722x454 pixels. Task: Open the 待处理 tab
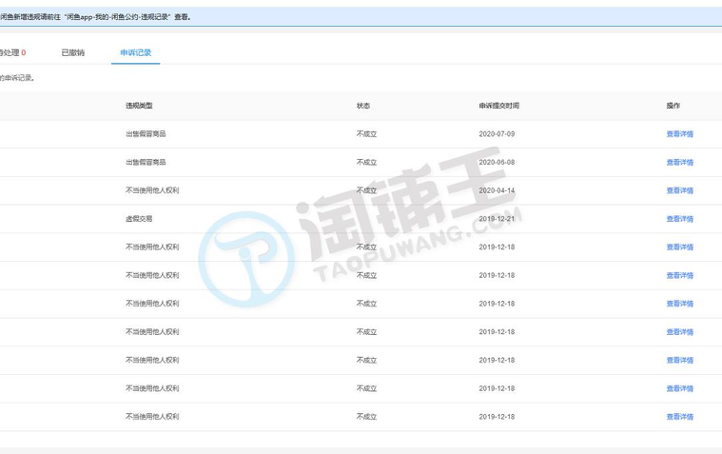click(11, 53)
